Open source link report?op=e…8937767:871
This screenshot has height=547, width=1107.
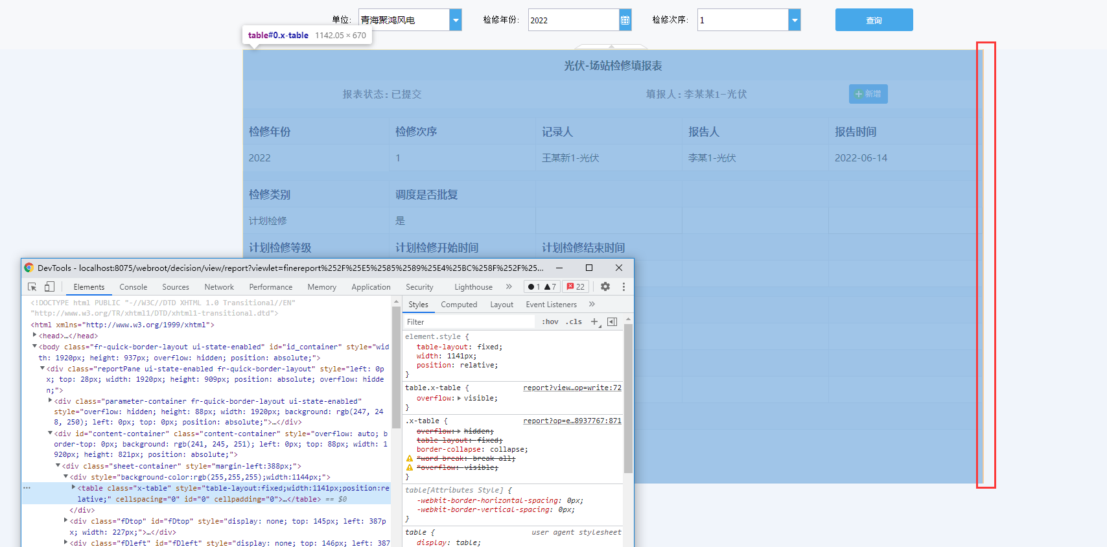point(572,421)
